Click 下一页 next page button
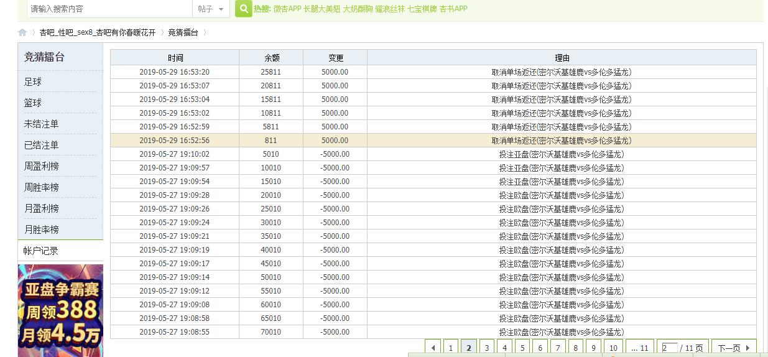Image resolution: width=768 pixels, height=357 pixels. [734, 348]
